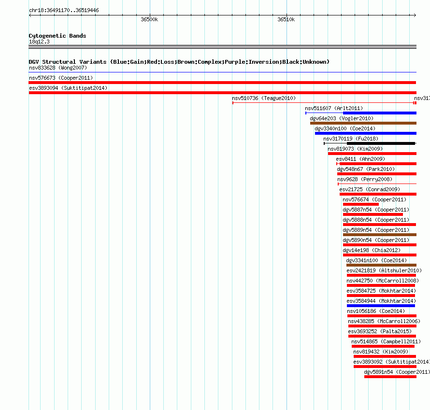Click esv3584944 (Mokhtar2014) label
Screen dimensions: 430x410
pyautogui.click(x=382, y=301)
